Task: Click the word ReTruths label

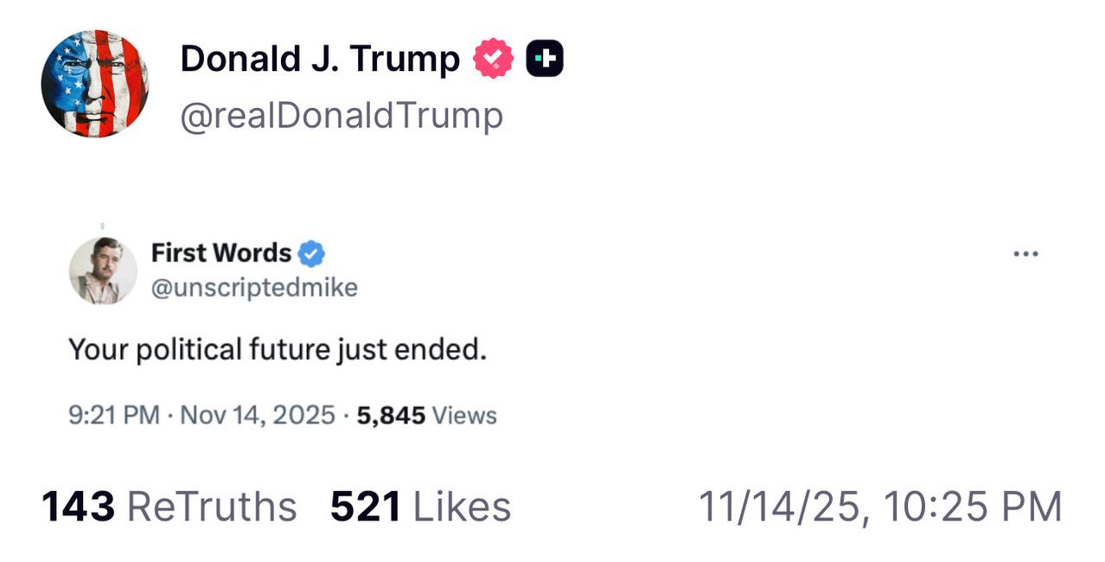Action: 212,507
